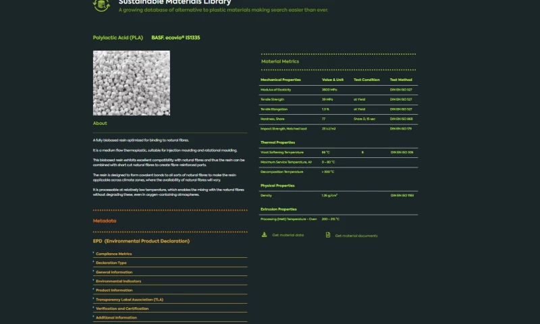540x324 pixels.
Task: Expand Transparency Label Association (TLA) section
Action: 170,300
